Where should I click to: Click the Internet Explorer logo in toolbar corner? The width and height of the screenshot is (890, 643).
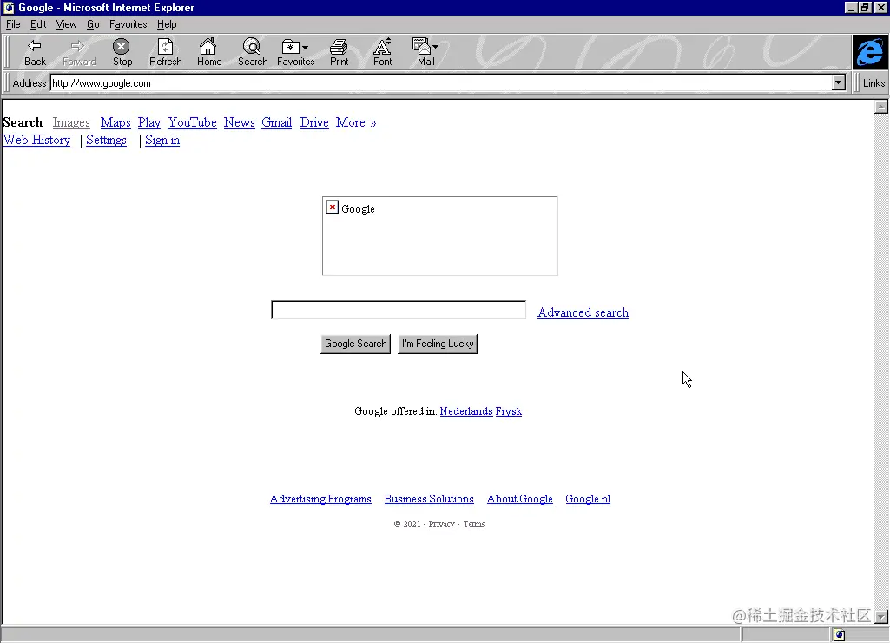tap(869, 52)
